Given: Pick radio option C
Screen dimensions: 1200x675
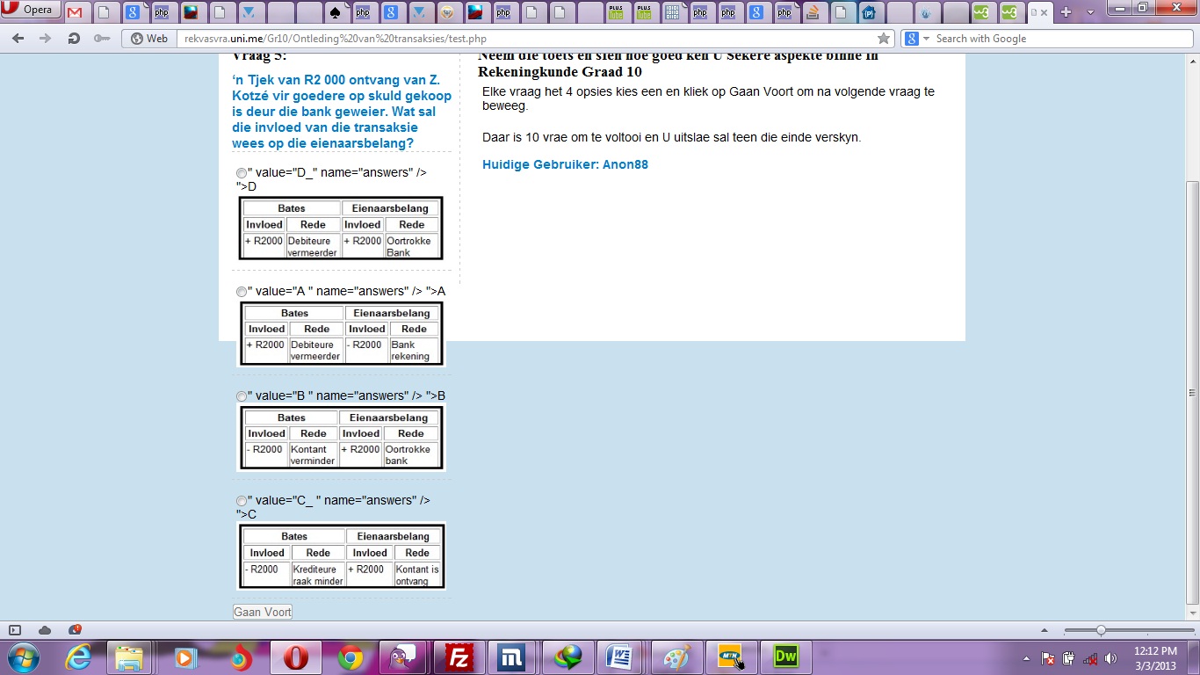Looking at the screenshot, I should click(x=242, y=501).
